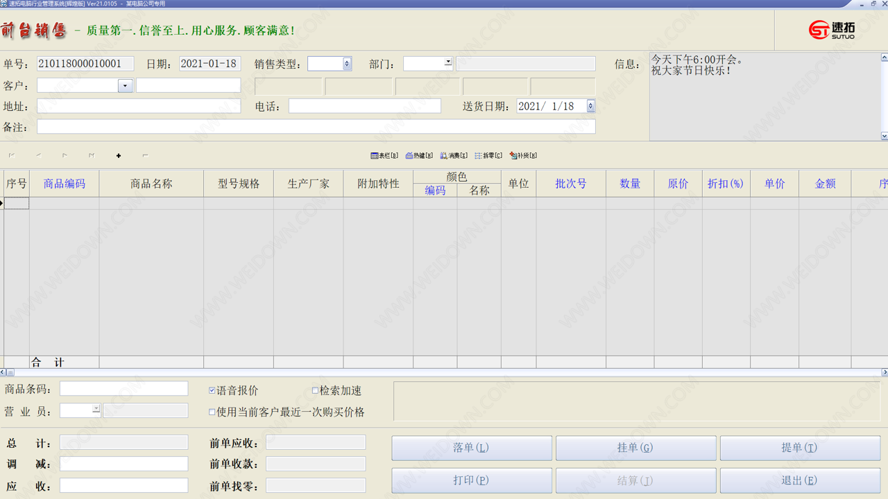The width and height of the screenshot is (888, 499).
Task: Click 结算(J) button
Action: tap(636, 480)
